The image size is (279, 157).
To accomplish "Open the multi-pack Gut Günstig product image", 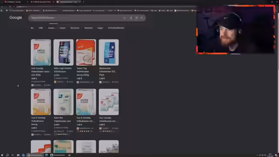I will coord(109,102).
